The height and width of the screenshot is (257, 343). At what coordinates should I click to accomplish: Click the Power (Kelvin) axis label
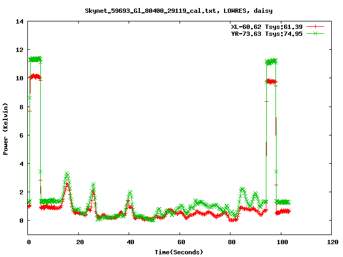tap(5, 129)
